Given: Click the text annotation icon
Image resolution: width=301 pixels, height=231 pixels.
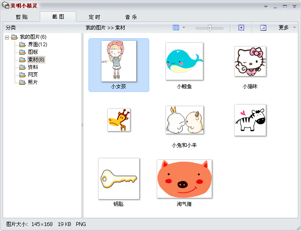Looking at the screenshot, I should tap(263, 28).
